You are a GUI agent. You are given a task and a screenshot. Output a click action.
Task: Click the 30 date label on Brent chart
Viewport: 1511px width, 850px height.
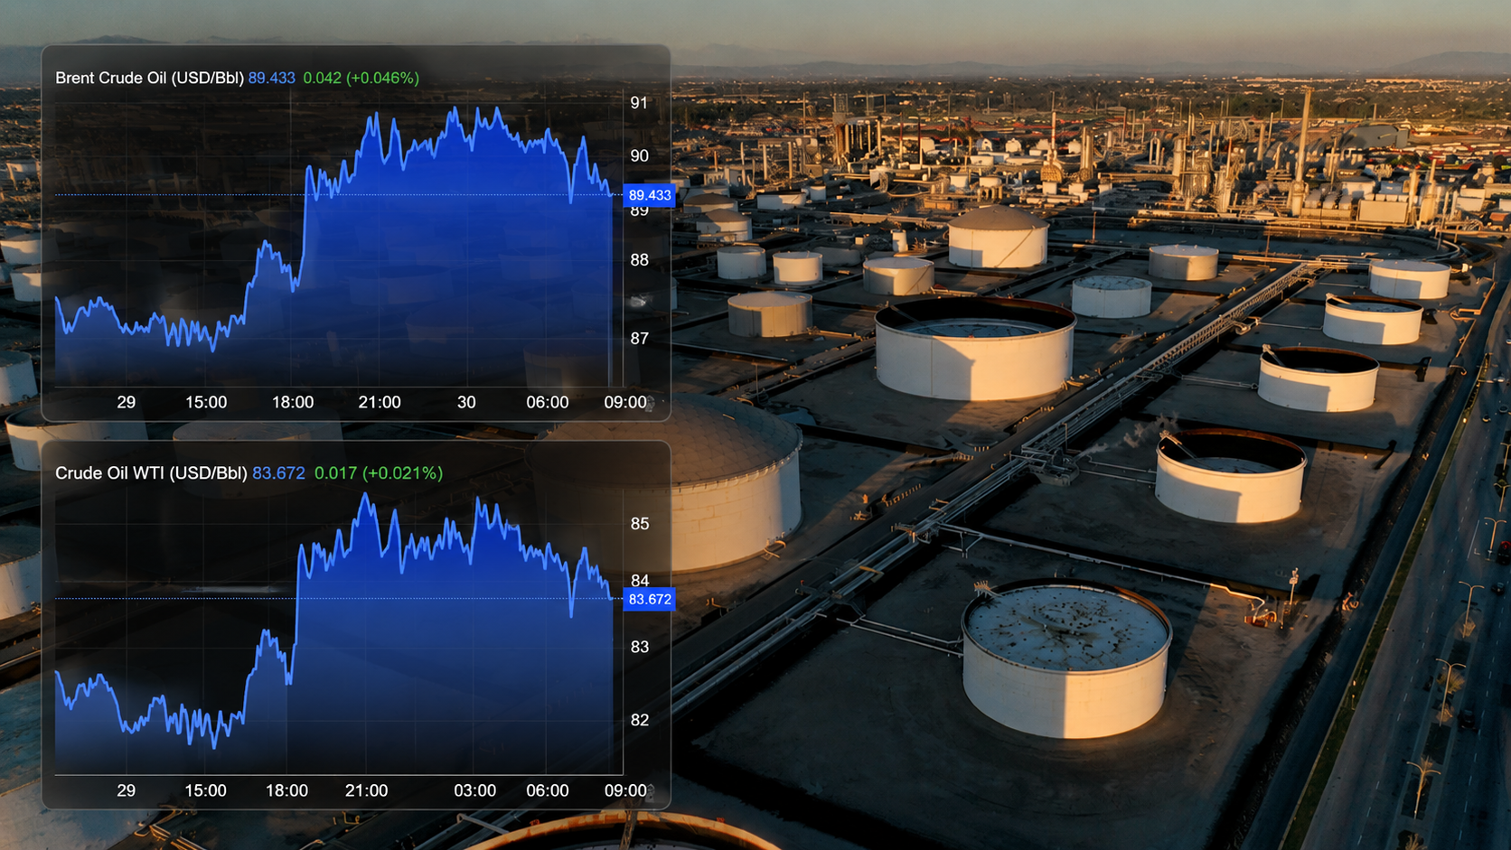click(466, 402)
